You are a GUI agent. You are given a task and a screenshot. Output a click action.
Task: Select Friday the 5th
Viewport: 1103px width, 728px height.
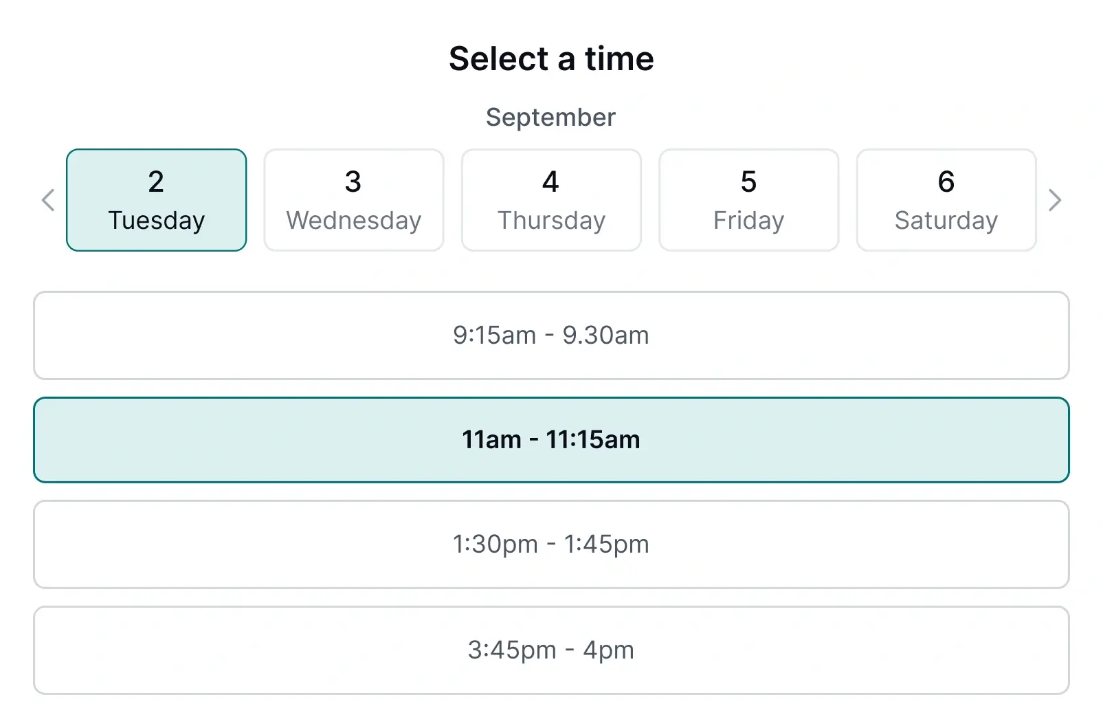[748, 199]
